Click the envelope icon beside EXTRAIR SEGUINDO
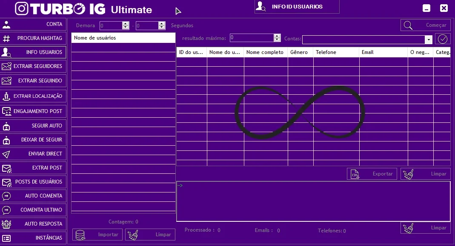Screen dimensions: 455x246 [6, 81]
